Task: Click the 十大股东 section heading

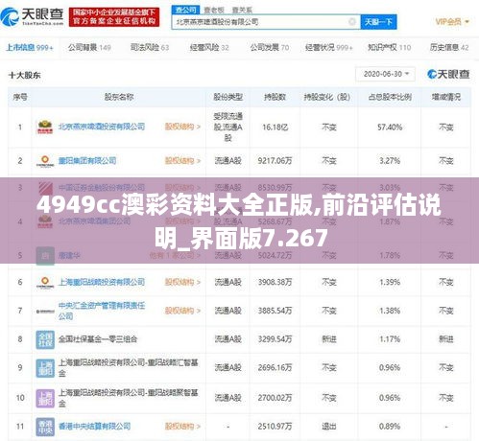Action: point(24,76)
